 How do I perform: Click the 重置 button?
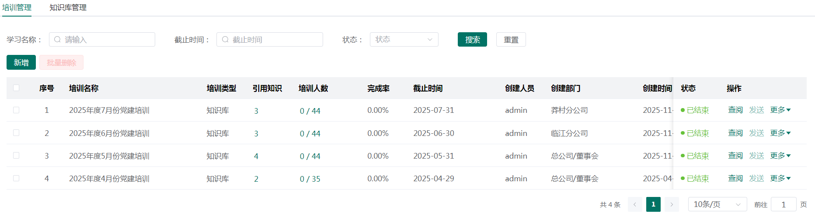pos(511,40)
